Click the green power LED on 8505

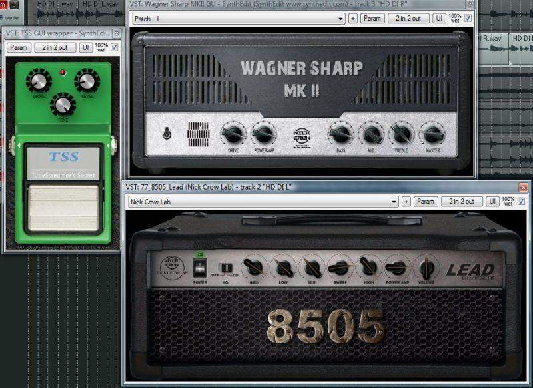pos(199,254)
